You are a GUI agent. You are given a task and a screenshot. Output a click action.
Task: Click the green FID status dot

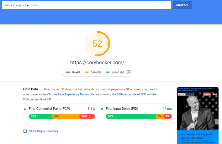coord(102,109)
